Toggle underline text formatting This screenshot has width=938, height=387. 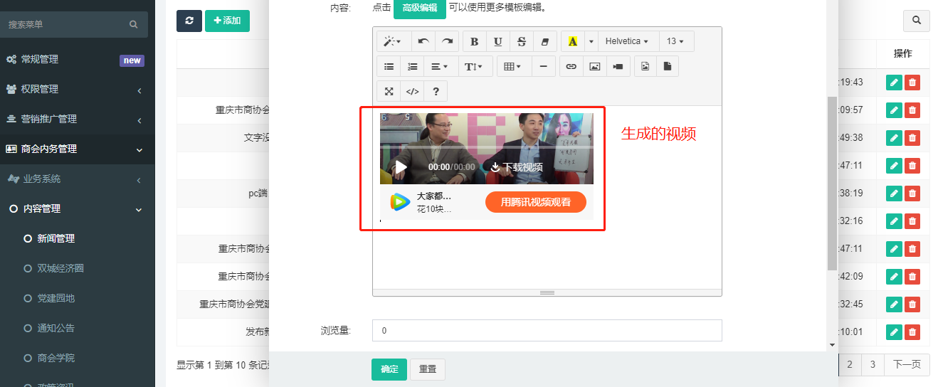(x=497, y=41)
